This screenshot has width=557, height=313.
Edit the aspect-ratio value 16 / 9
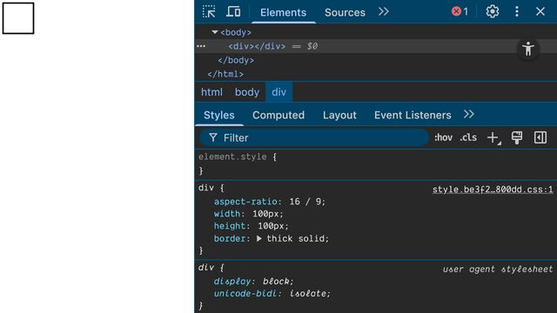coord(305,202)
